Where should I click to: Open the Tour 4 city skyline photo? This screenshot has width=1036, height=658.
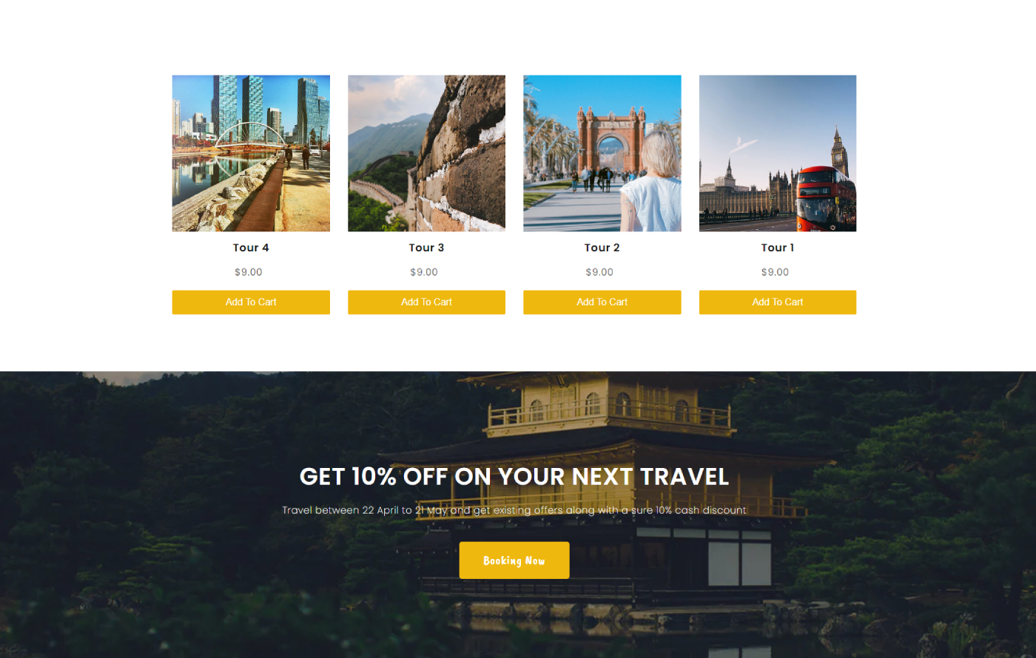coord(251,153)
